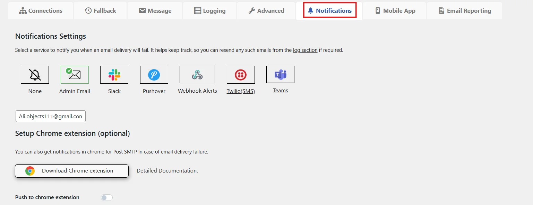The image size is (533, 205).
Task: Open the Detailed Documentation link
Action: (167, 170)
